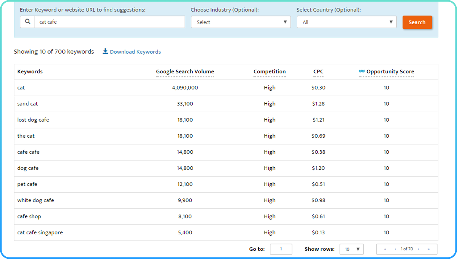457x259 pixels.
Task: Click the keyword input field containing cat cafe
Action: tap(110, 22)
